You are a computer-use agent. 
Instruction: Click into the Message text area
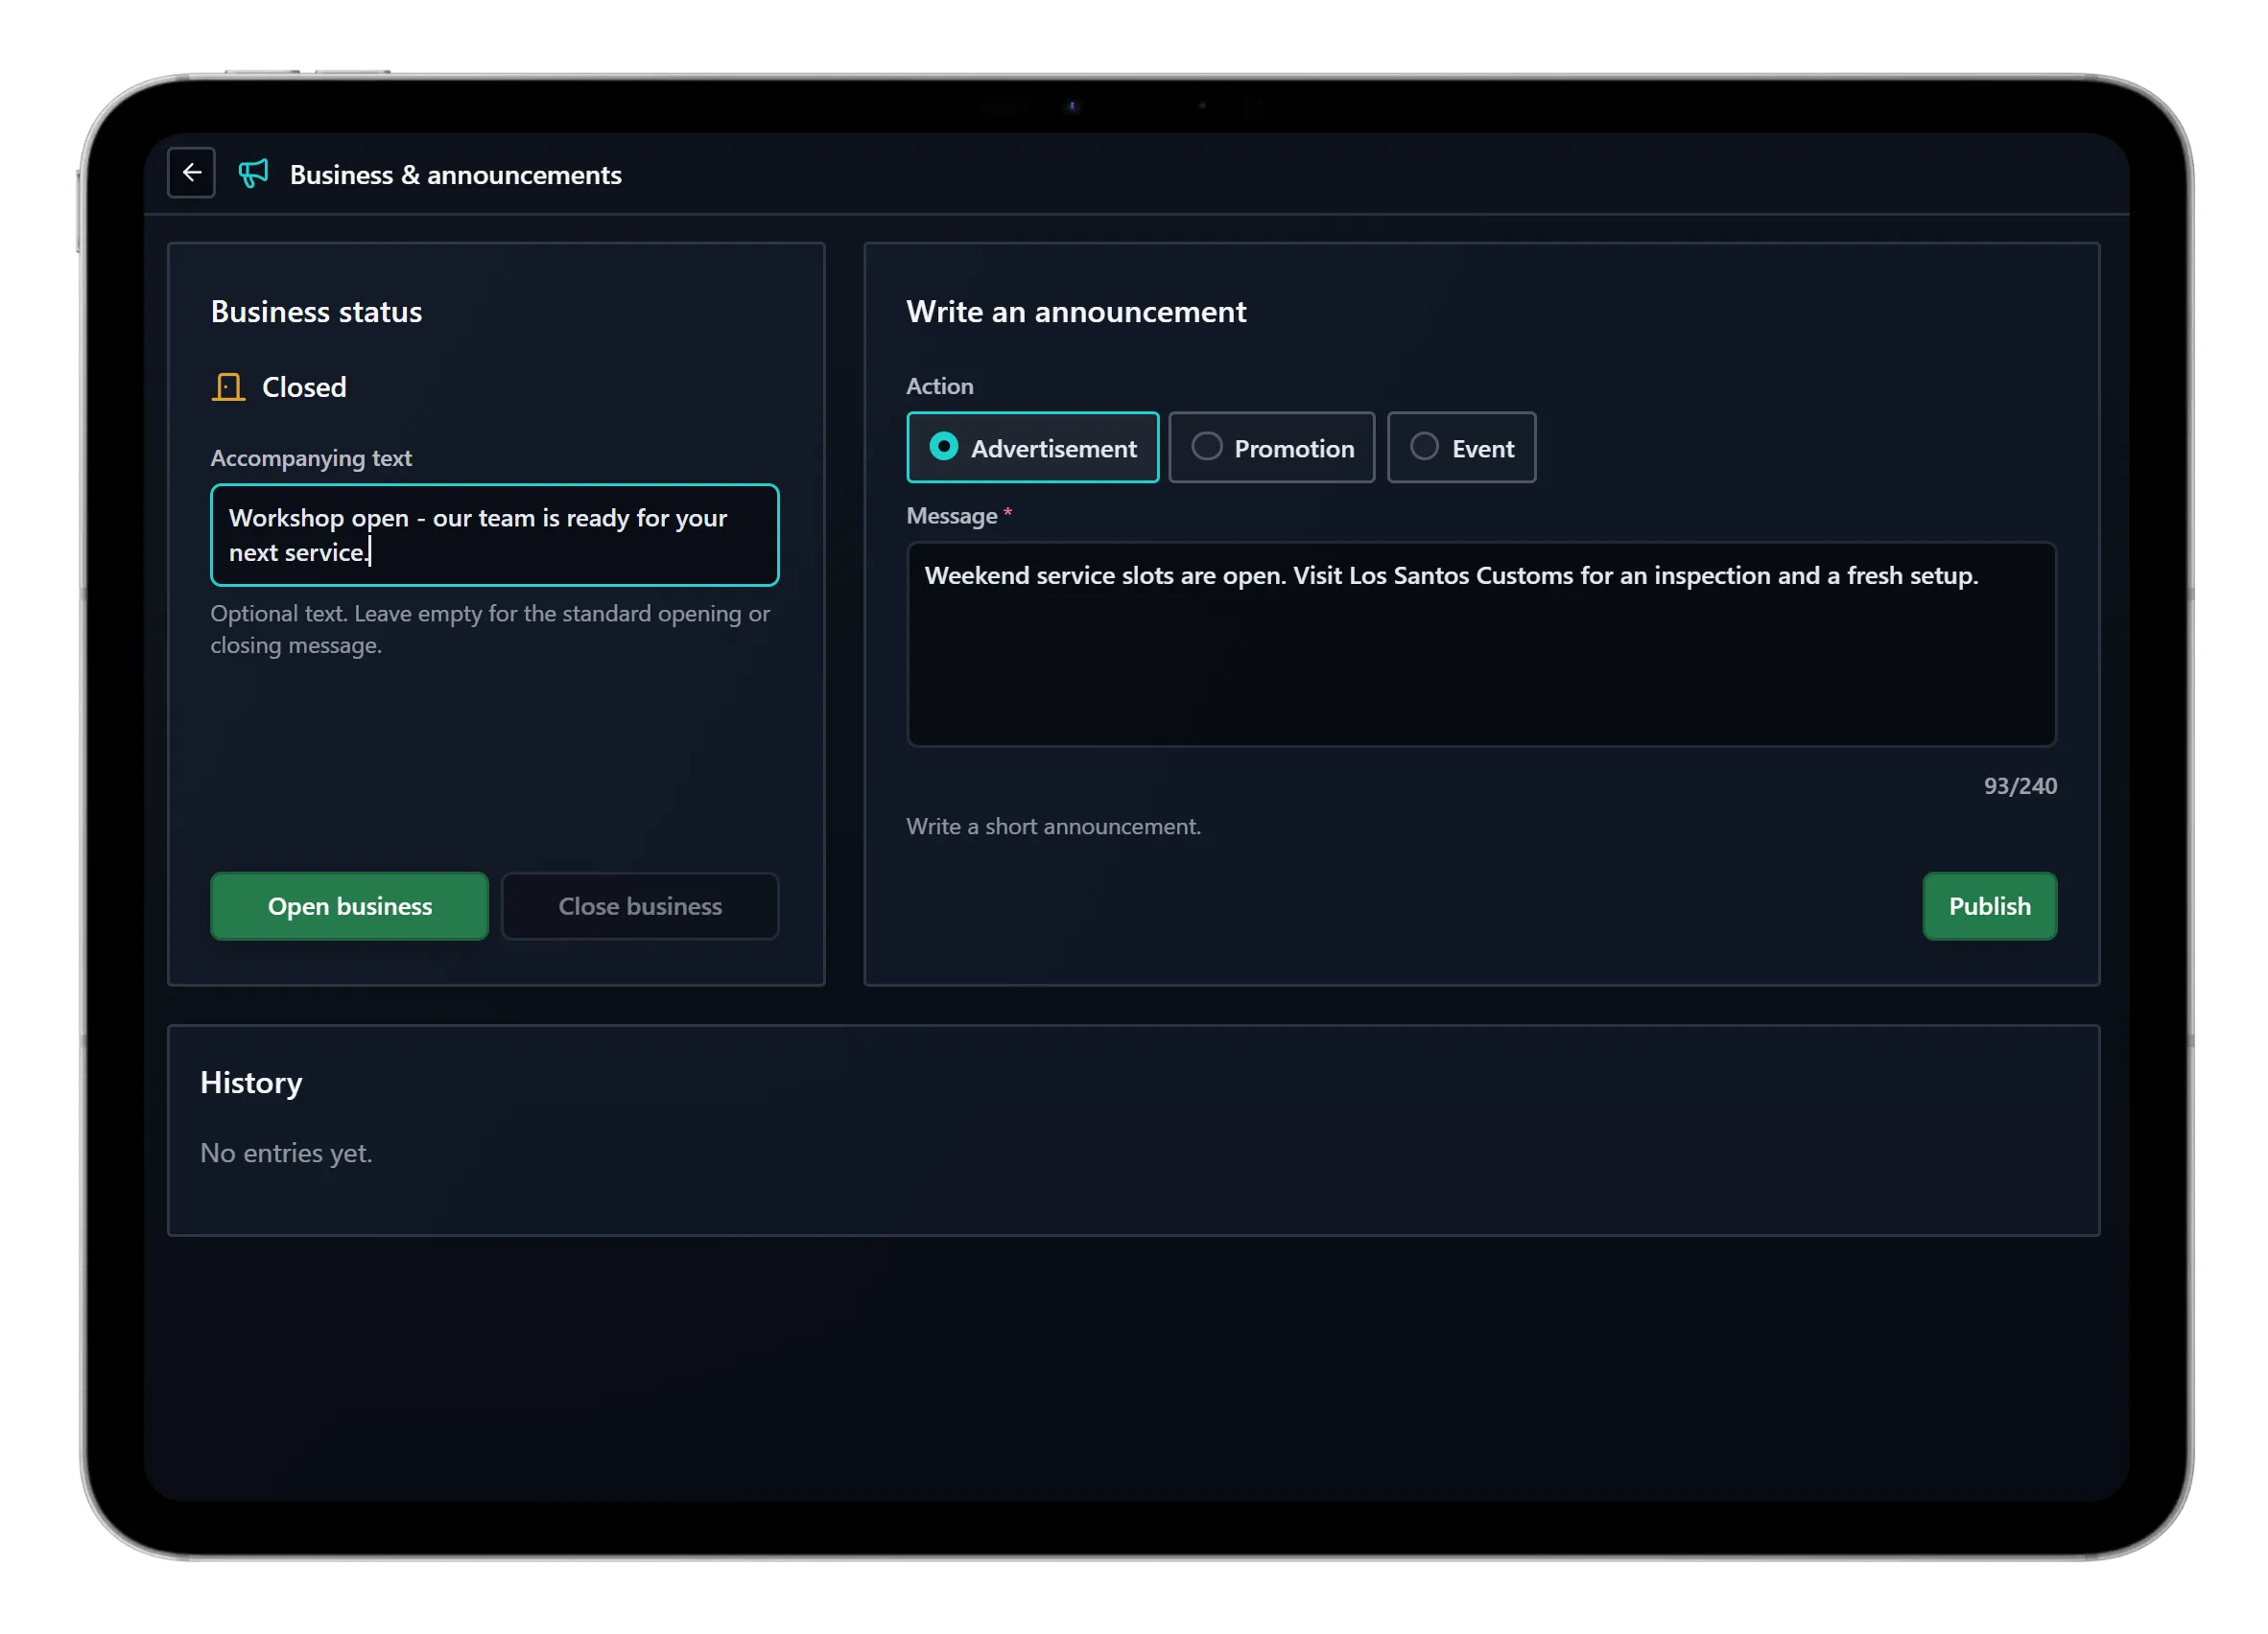[x=1481, y=644]
